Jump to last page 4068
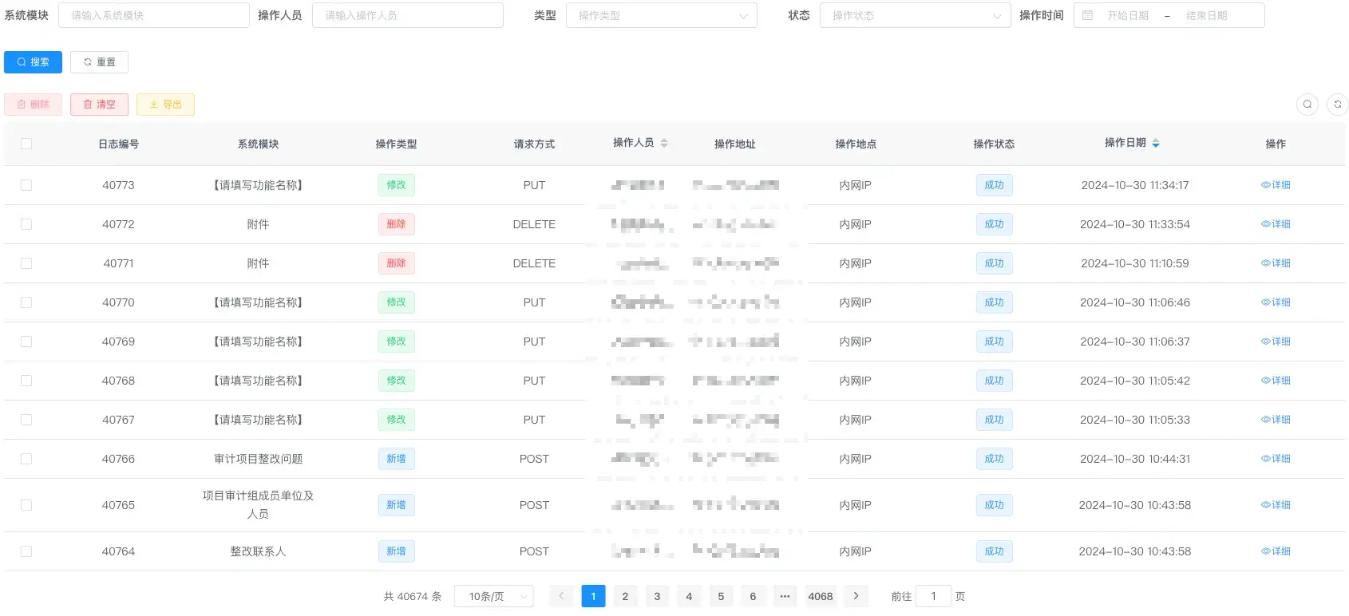Screen dimensions: 1349x616 tap(820, 596)
